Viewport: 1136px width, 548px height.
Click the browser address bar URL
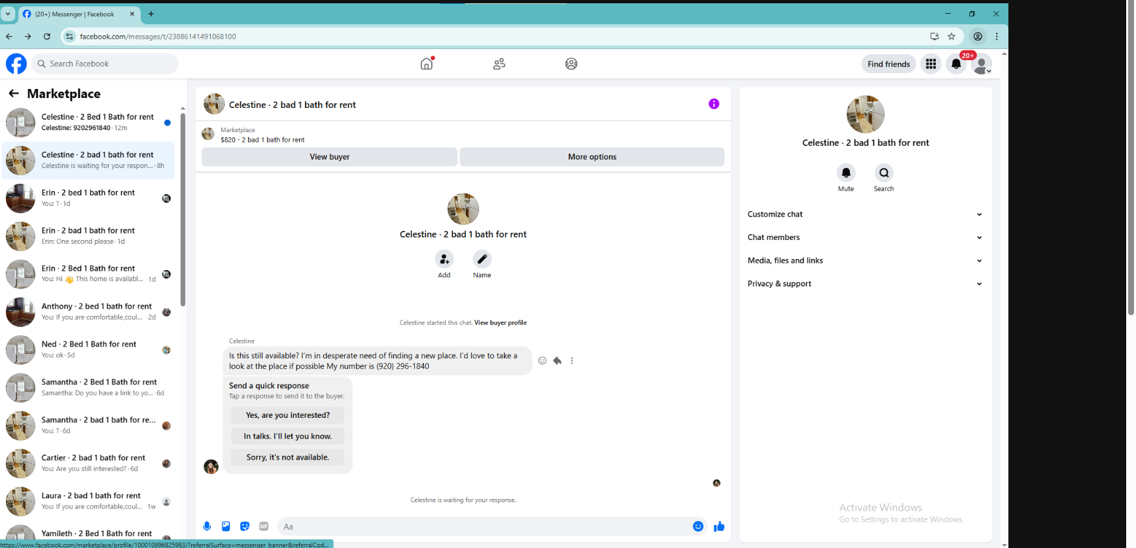pyautogui.click(x=158, y=37)
